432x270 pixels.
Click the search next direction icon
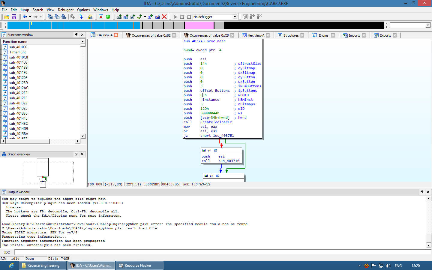click(x=72, y=17)
